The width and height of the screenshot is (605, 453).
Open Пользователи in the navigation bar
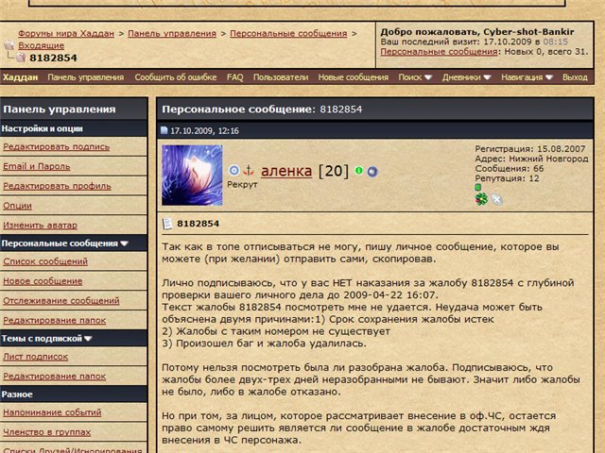pos(281,77)
